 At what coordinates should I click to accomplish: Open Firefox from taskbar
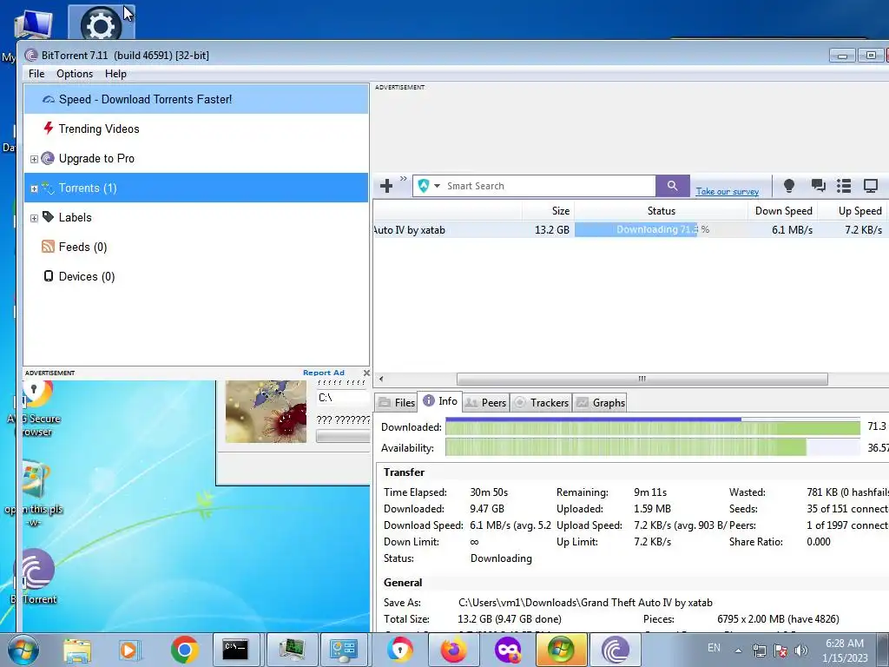click(453, 650)
